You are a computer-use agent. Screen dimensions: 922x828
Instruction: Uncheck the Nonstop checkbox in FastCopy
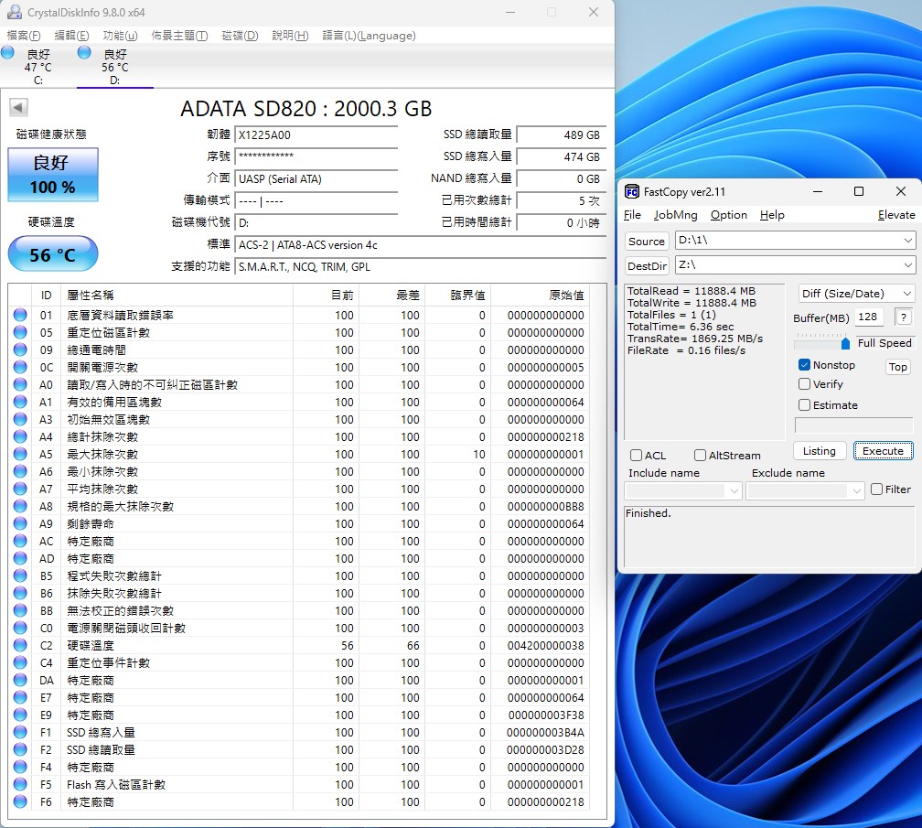[x=804, y=365]
